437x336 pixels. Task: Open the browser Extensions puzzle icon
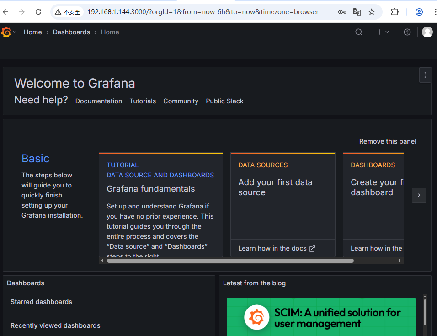(x=394, y=12)
